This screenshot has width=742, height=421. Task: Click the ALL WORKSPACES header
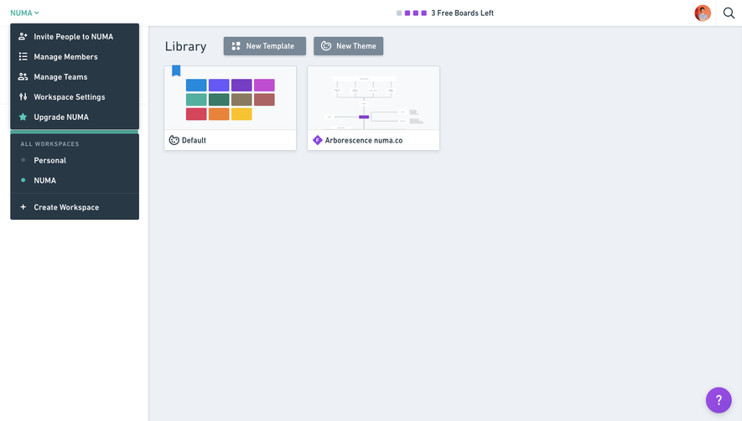[49, 144]
